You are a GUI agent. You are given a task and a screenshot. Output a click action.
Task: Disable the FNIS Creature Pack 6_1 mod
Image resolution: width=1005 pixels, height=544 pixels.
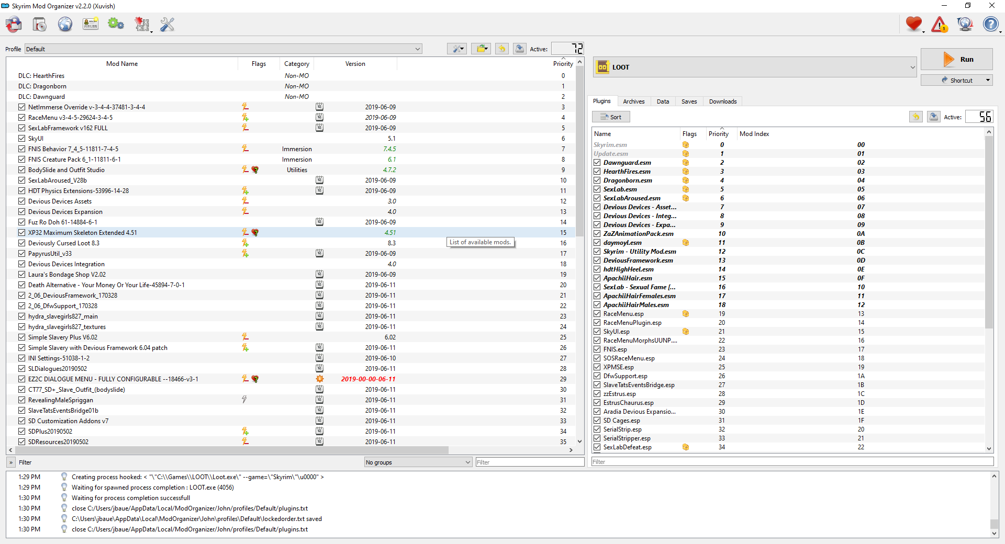[21, 159]
